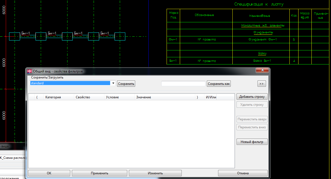Click the Добавить строку button
The image size is (331, 179).
[252, 97]
